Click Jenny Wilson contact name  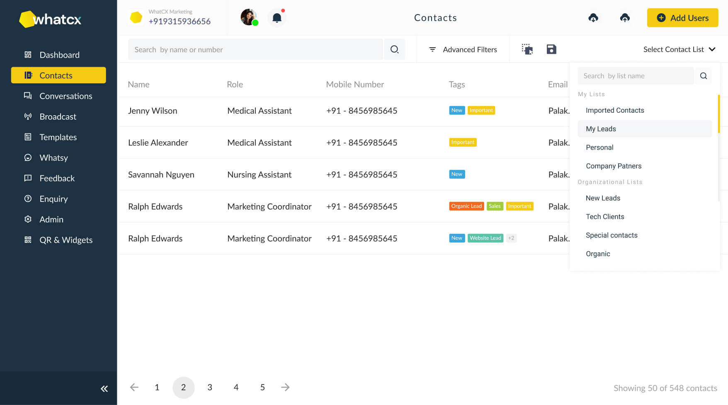tap(153, 111)
